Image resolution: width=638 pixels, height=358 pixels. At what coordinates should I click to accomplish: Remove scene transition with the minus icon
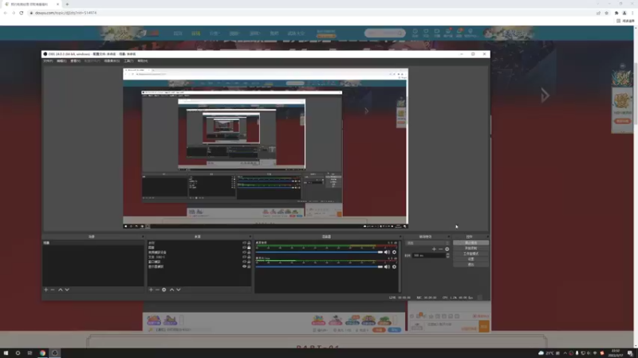pyautogui.click(x=440, y=249)
